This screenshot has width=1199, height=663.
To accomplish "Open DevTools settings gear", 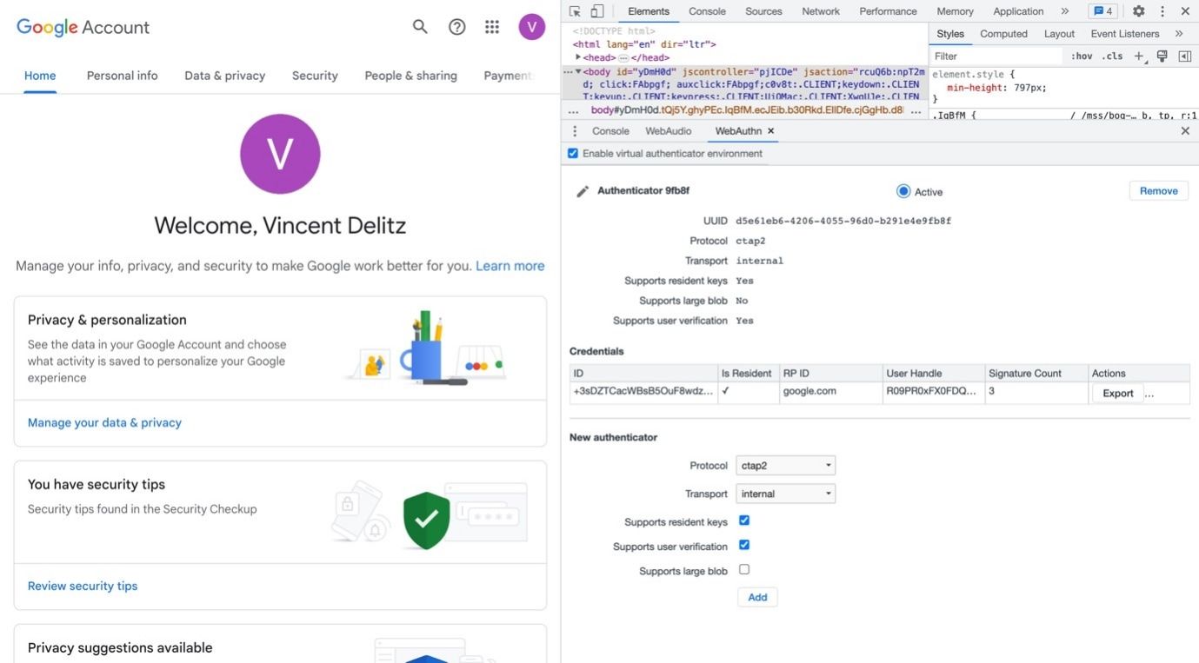I will click(x=1139, y=11).
